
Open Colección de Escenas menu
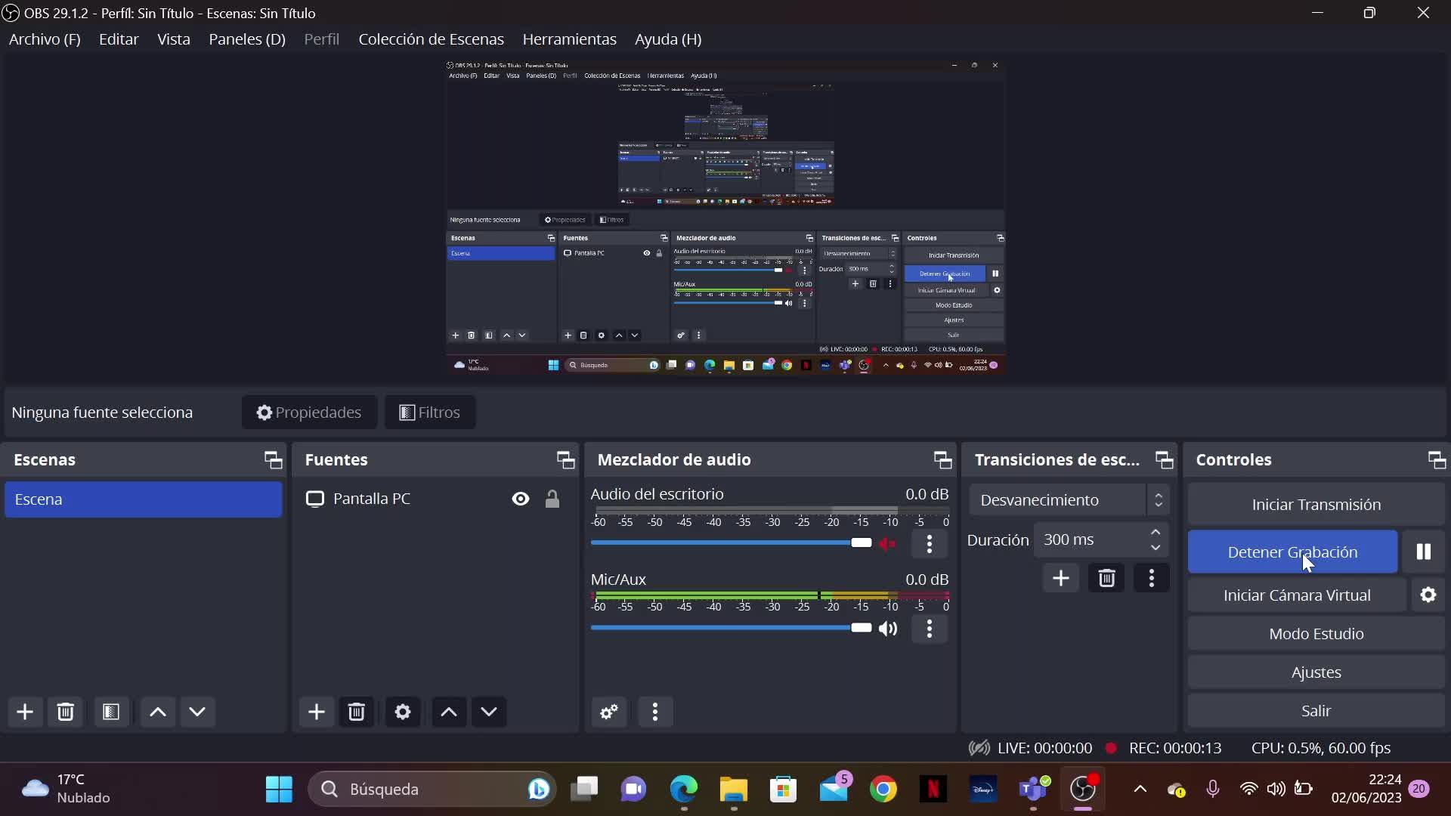431,39
